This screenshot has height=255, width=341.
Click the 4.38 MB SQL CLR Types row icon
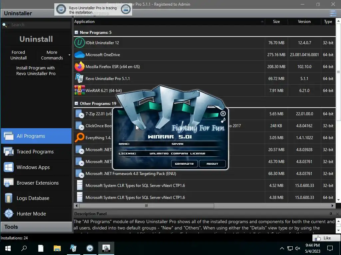pyautogui.click(x=80, y=197)
